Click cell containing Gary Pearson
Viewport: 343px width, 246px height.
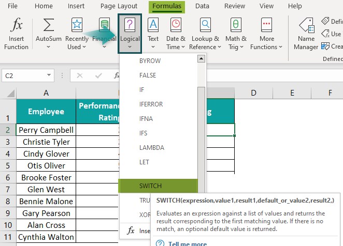(x=46, y=213)
